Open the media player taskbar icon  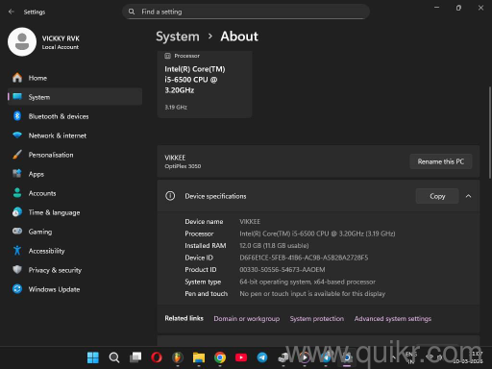pos(305,357)
